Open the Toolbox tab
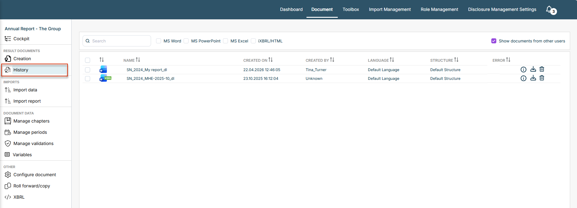 tap(351, 9)
